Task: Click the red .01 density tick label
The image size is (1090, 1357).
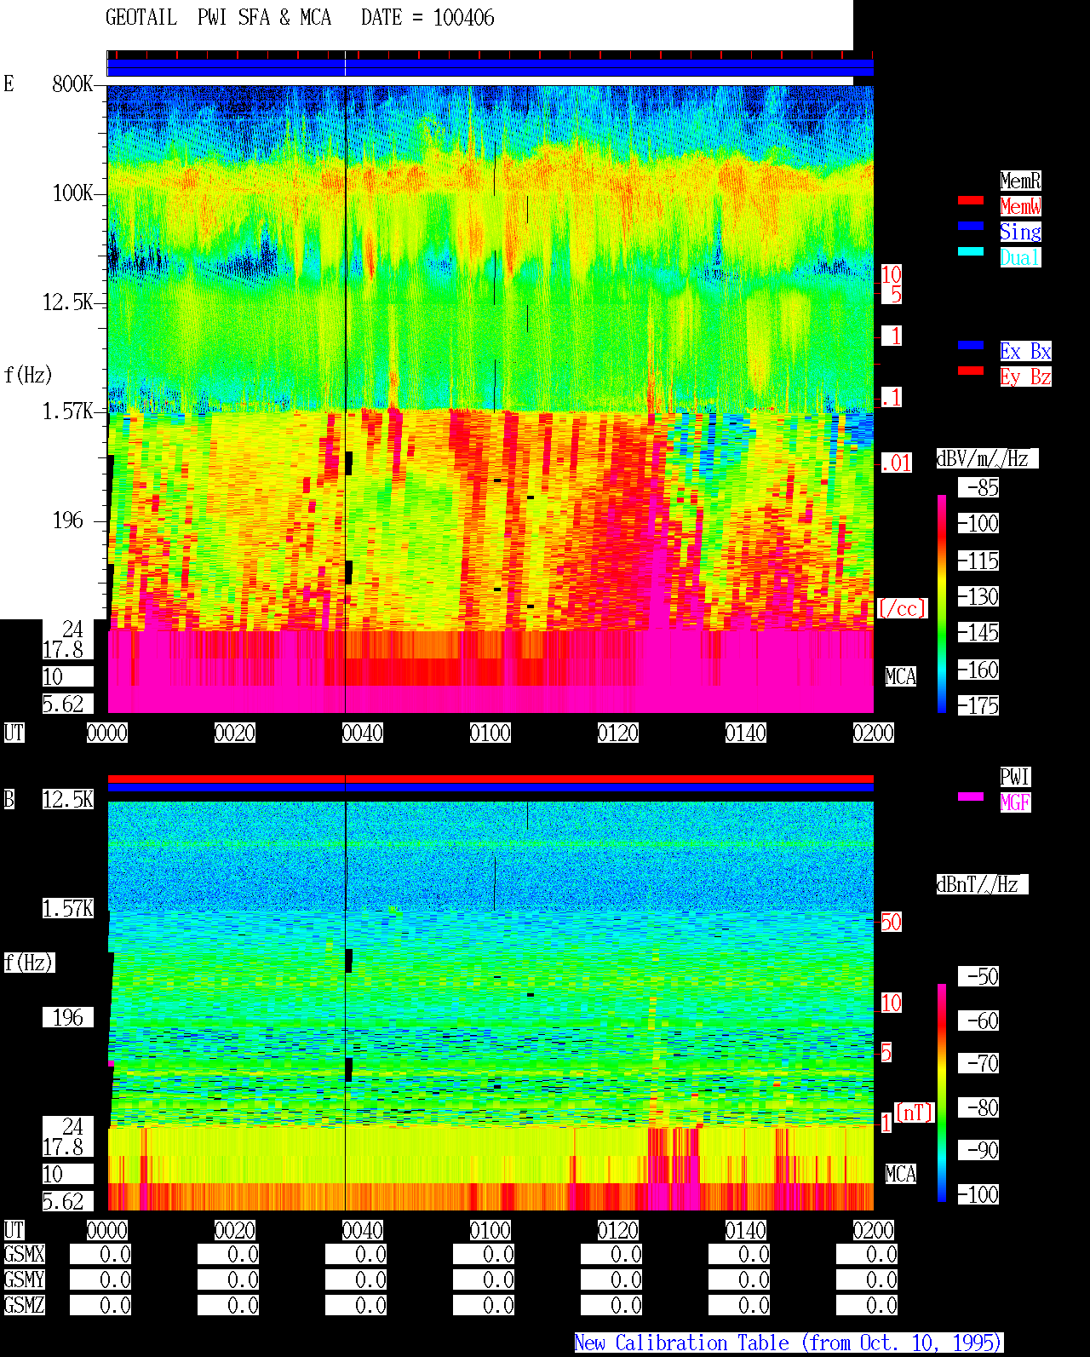Action: 897,463
